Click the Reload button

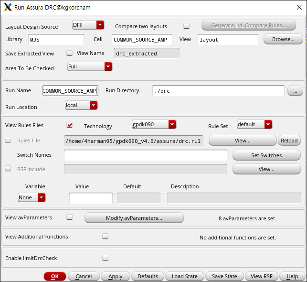pyautogui.click(x=289, y=141)
